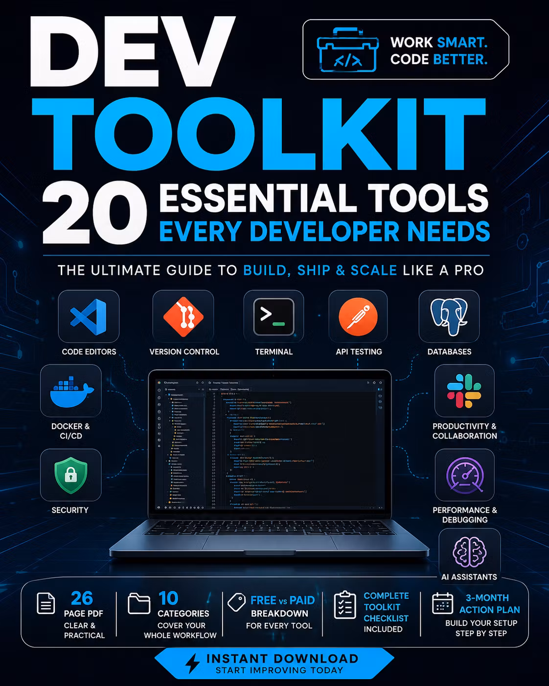Click the lightning bolt icon on download banner
Screen dimensions: 549x686
click(x=193, y=664)
